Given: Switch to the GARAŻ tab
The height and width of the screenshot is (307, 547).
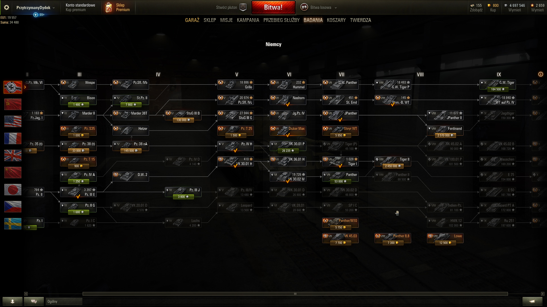Looking at the screenshot, I should point(192,20).
